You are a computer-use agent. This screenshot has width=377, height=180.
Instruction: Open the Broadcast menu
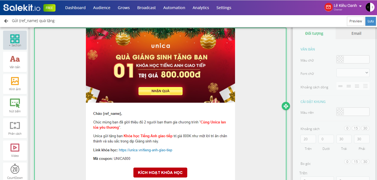[146, 8]
